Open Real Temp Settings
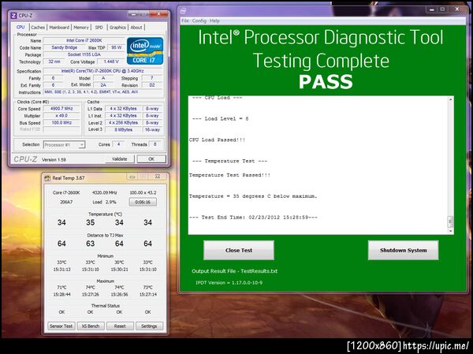The height and width of the screenshot is (354, 473). (x=149, y=326)
